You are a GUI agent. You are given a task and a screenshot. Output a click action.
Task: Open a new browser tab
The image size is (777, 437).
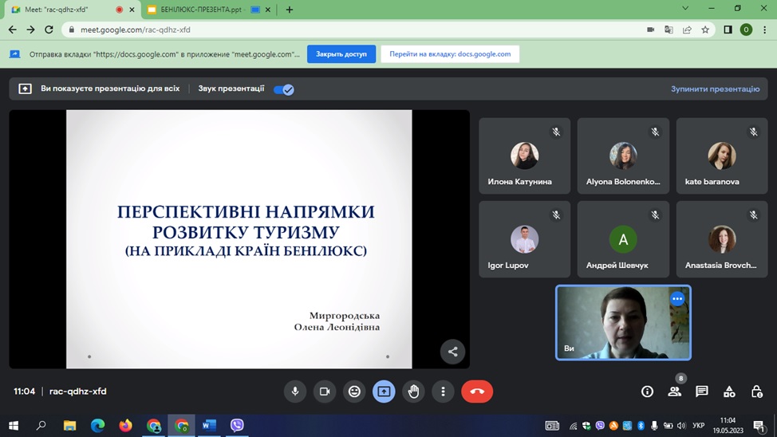(x=290, y=10)
